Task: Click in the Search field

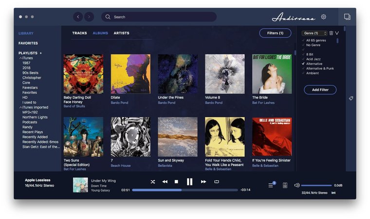Action: click(159, 17)
